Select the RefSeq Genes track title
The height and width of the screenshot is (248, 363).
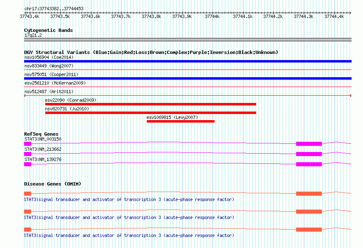tap(41, 134)
